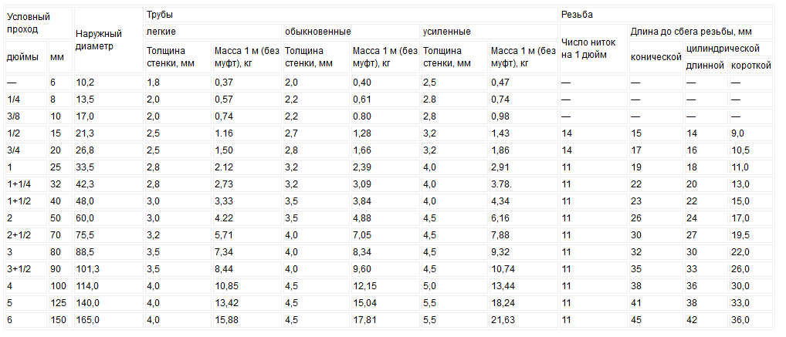Click the 'Резьба' group header
786x337 pixels.
(666, 15)
